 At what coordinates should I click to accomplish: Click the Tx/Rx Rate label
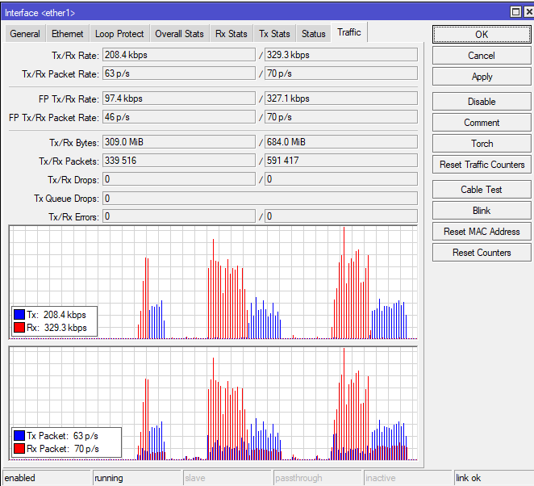click(x=75, y=55)
